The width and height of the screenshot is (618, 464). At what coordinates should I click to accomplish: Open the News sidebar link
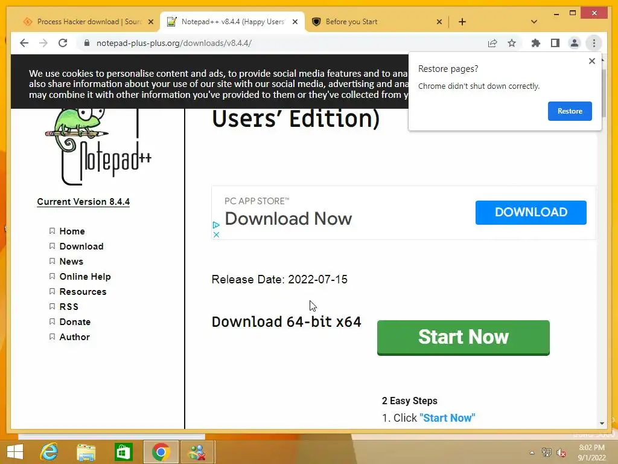point(71,262)
